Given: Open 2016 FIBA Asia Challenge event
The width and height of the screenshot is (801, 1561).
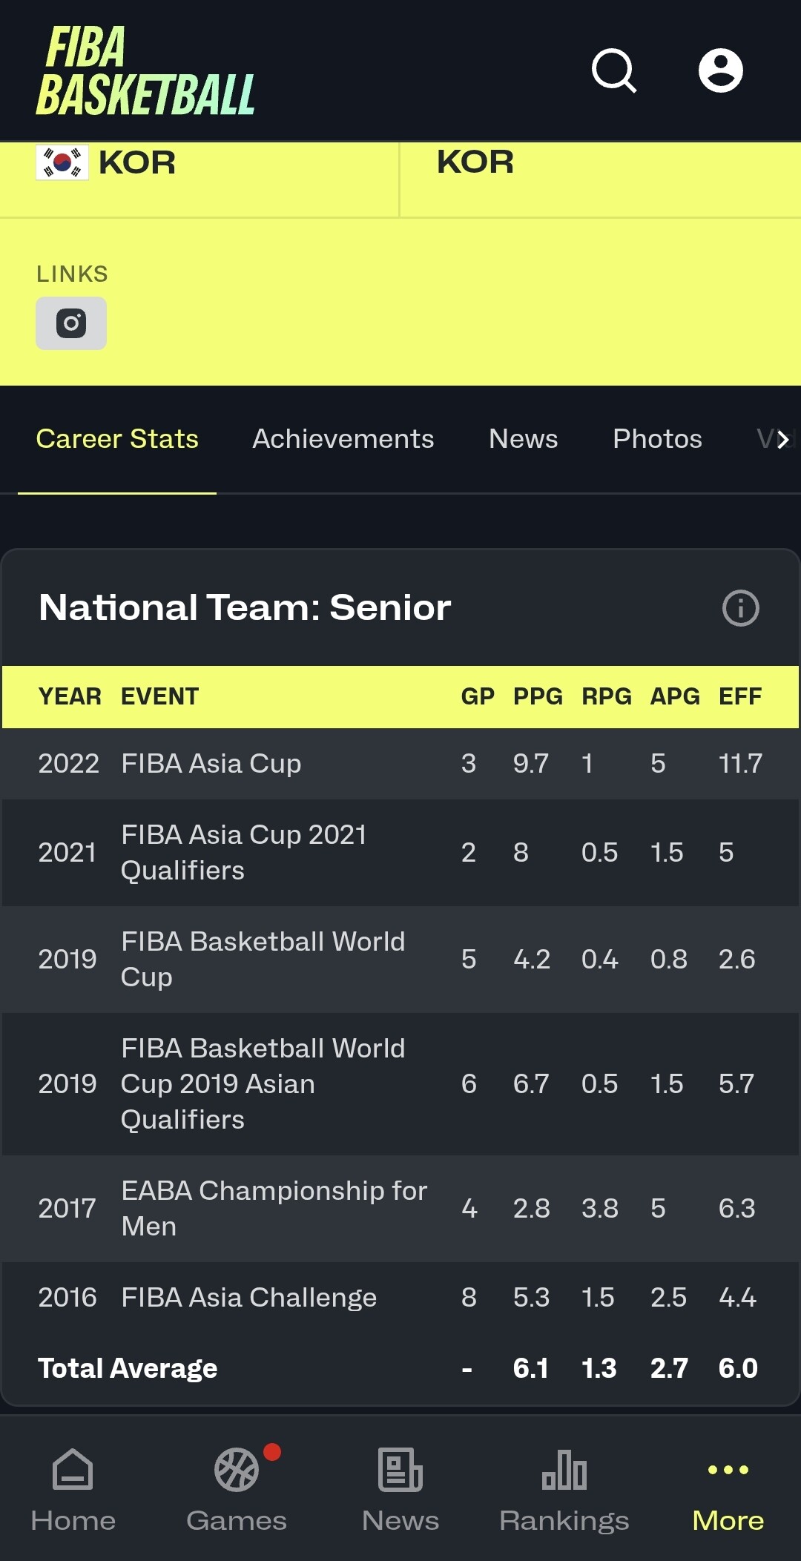Looking at the screenshot, I should [x=249, y=1298].
